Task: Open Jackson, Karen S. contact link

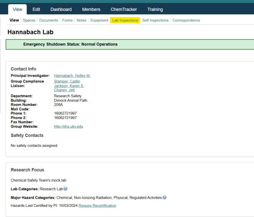Action: (69, 86)
